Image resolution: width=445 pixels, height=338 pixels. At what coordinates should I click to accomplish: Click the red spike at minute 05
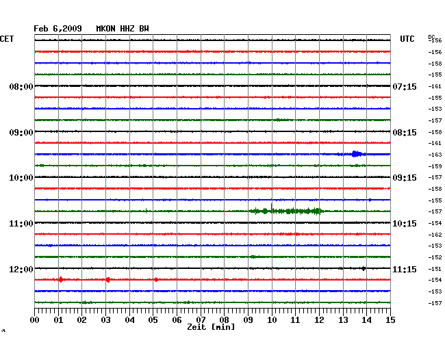(156, 280)
